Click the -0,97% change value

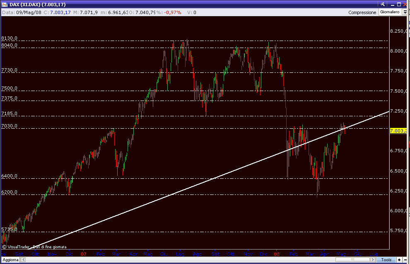click(172, 12)
